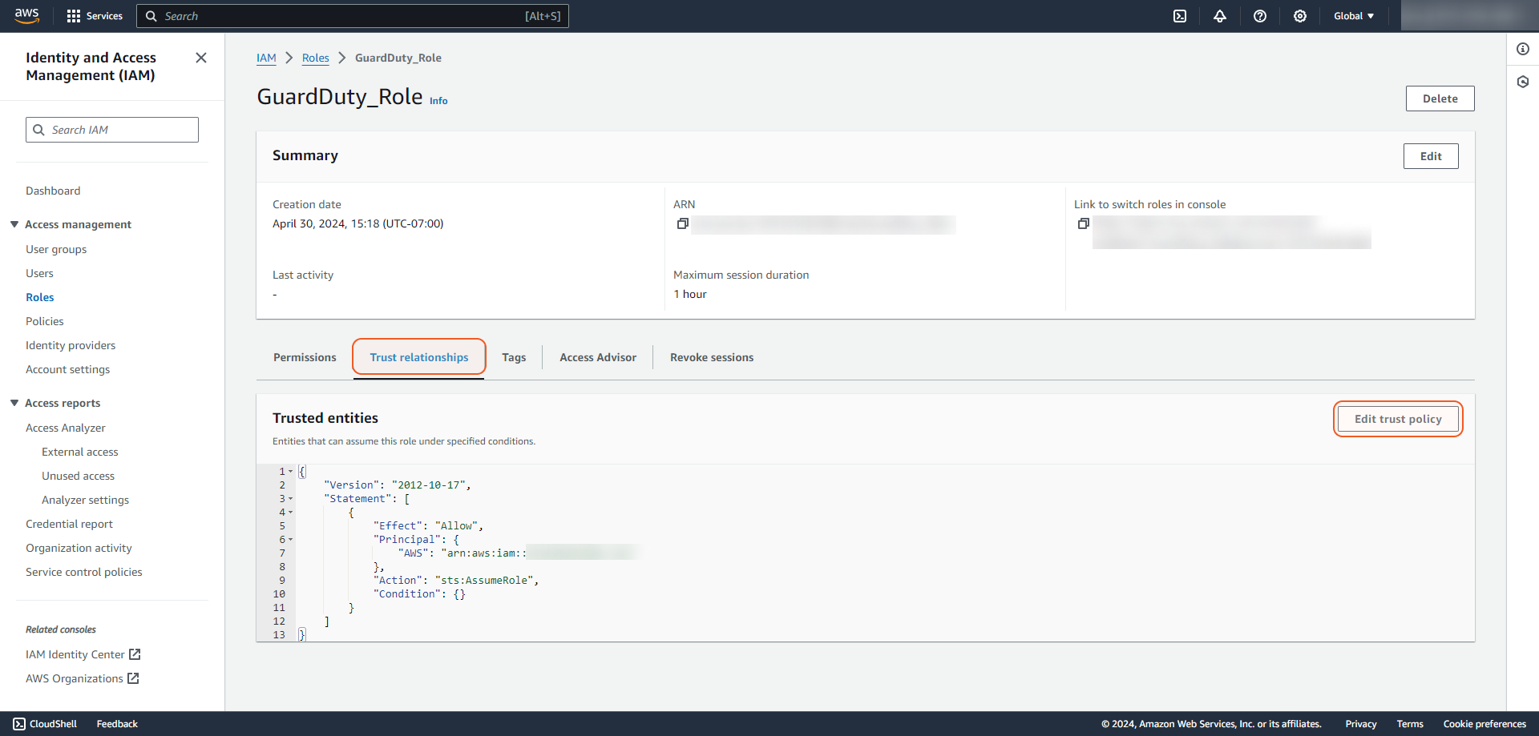Image resolution: width=1539 pixels, height=736 pixels.
Task: Copy the switch roles console link
Action: tap(1084, 224)
